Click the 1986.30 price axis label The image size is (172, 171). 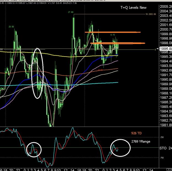166,102
